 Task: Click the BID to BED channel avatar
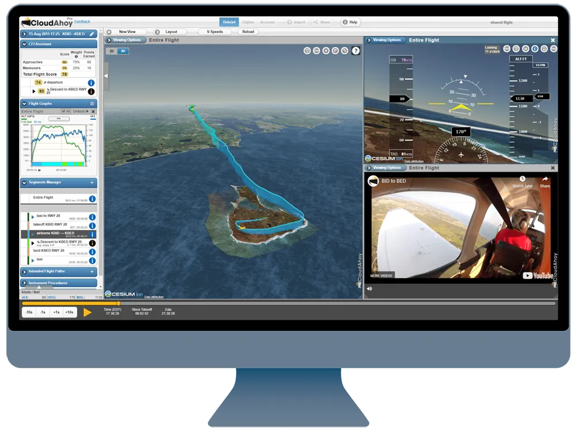pos(373,181)
